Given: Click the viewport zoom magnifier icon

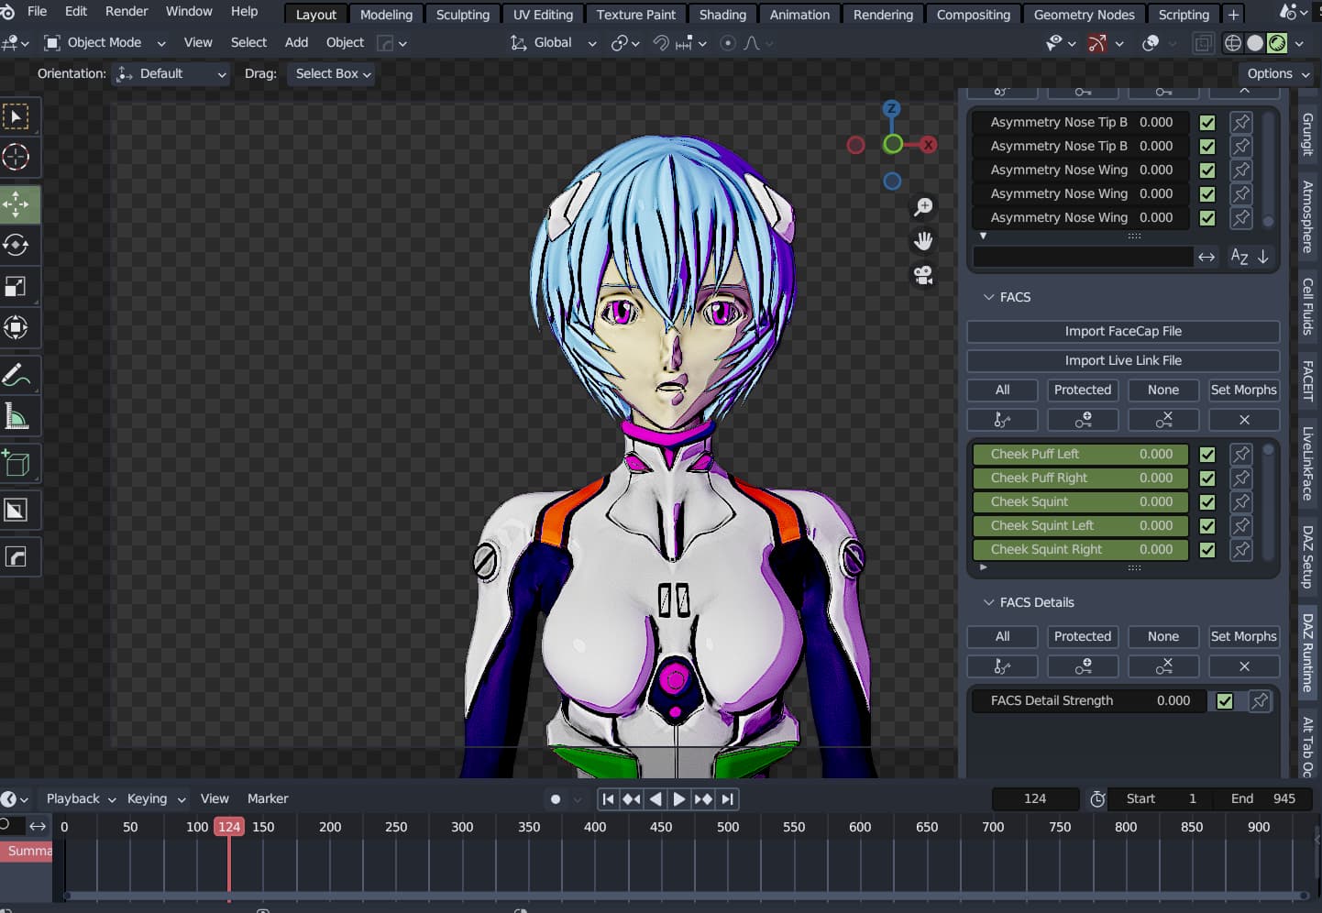Looking at the screenshot, I should click(923, 207).
